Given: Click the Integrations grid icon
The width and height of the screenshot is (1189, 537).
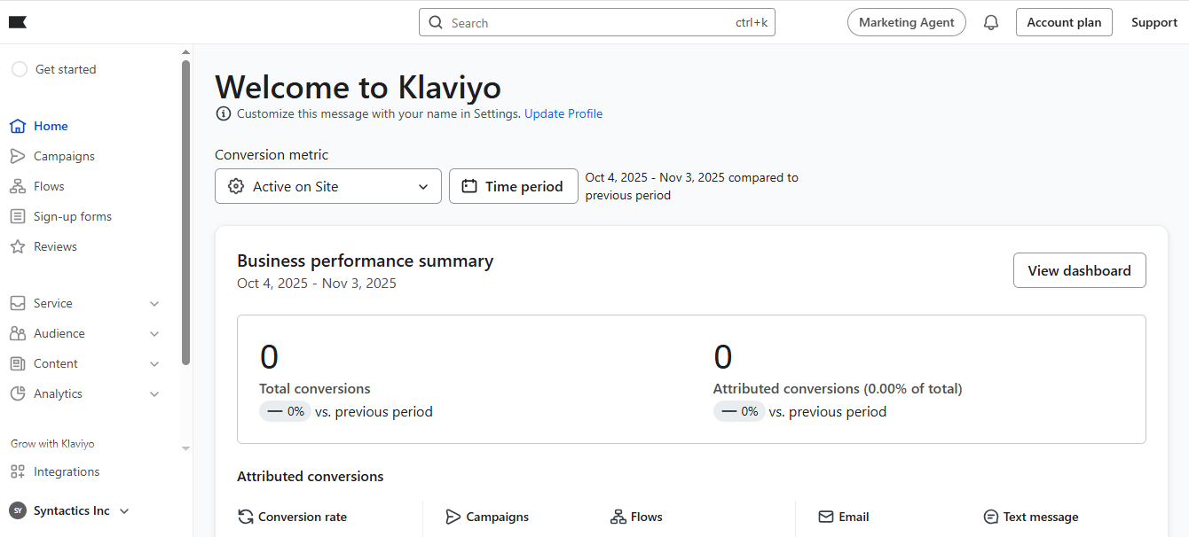Looking at the screenshot, I should [18, 471].
